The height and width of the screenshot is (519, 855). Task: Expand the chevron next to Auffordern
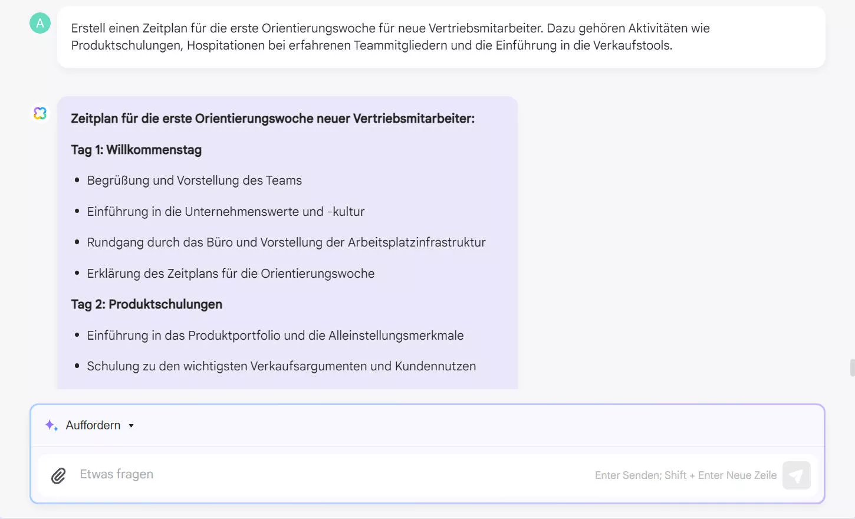(x=131, y=425)
